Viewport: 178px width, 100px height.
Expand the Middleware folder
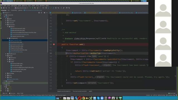[x=6, y=54]
